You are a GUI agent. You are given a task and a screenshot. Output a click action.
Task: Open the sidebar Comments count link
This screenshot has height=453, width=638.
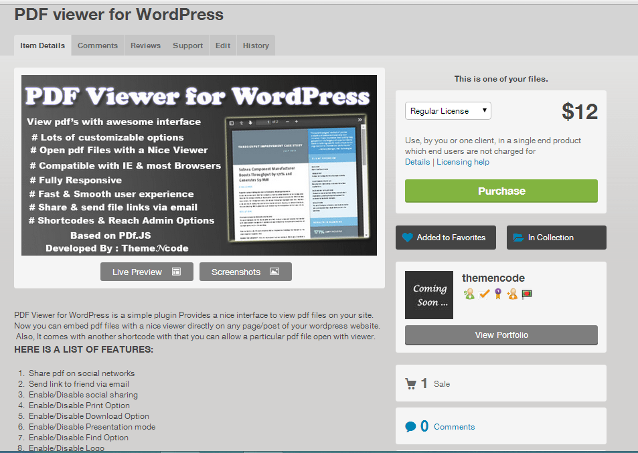(x=454, y=426)
